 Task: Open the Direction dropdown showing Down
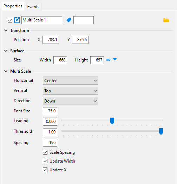[71, 101]
